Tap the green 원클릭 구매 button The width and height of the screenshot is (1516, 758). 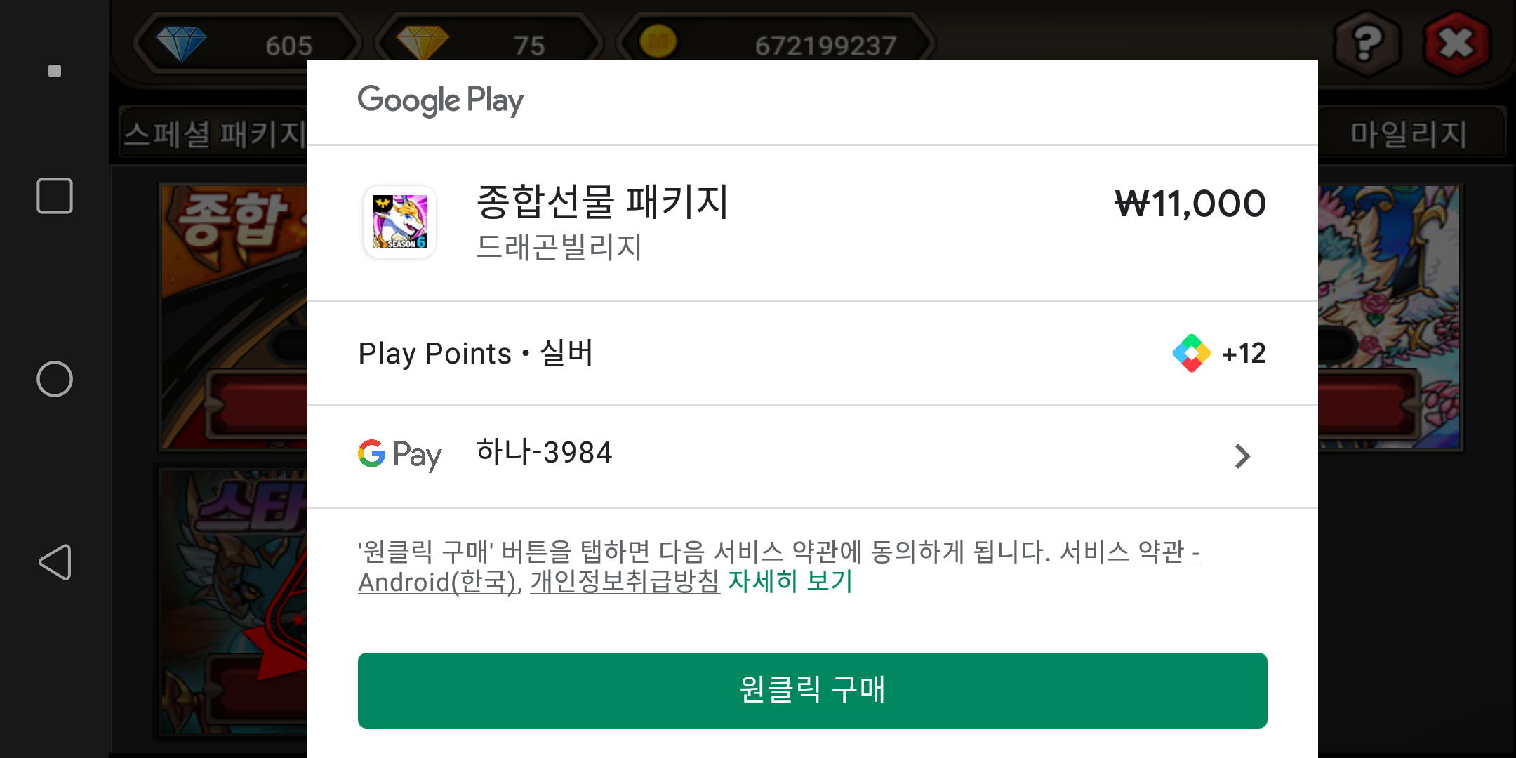[812, 690]
